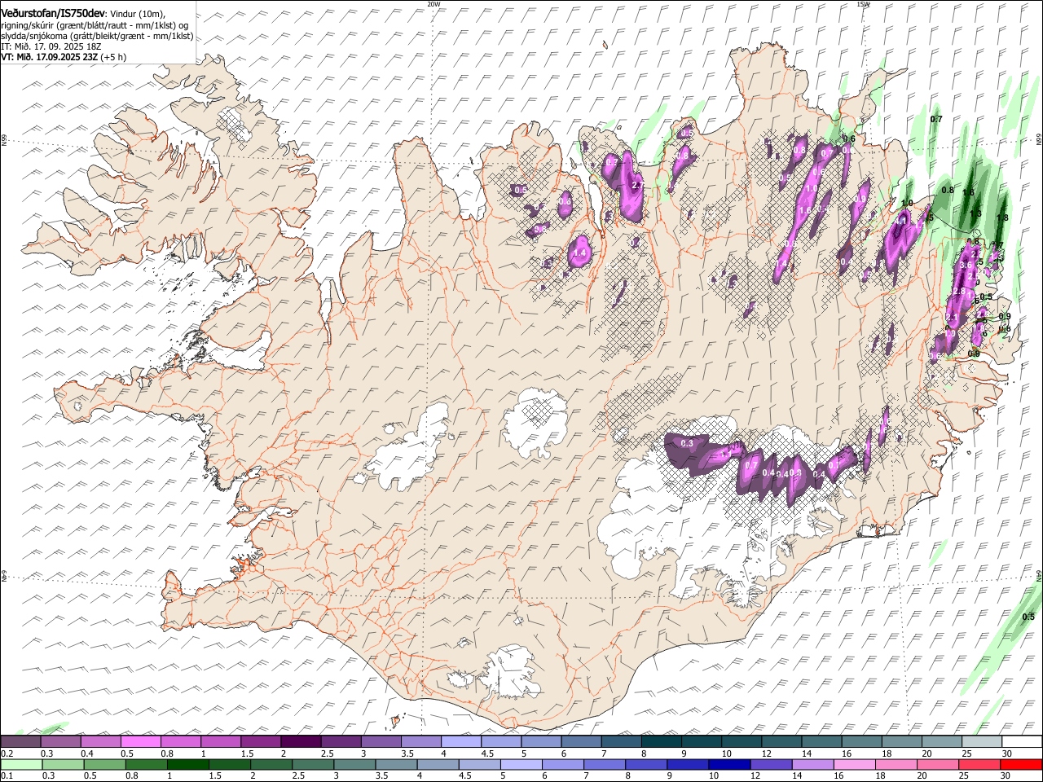Click the '15W' longitude label at top
1043x782 pixels.
[x=863, y=4]
